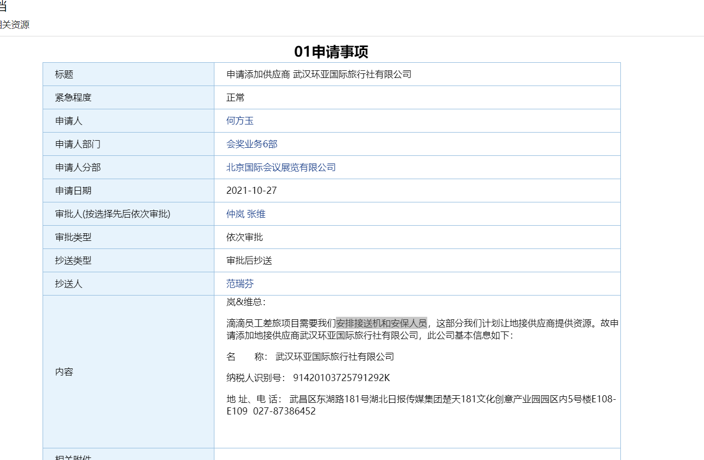Select approver 张维
Screen dimensions: 704x460
[x=256, y=214]
